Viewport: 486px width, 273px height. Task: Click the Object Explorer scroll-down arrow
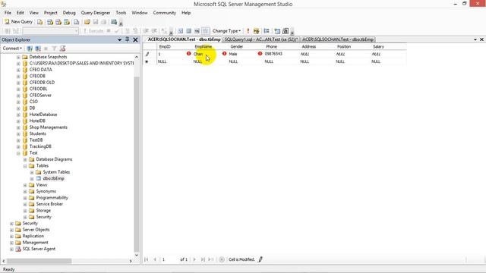pyautogui.click(x=137, y=255)
